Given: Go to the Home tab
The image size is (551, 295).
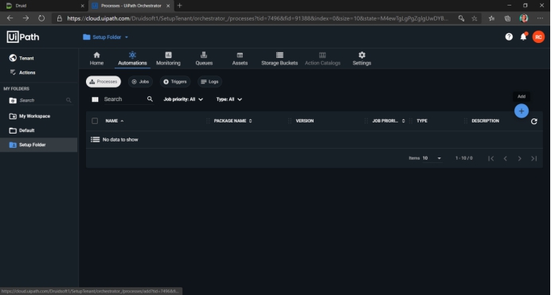Looking at the screenshot, I should (96, 59).
